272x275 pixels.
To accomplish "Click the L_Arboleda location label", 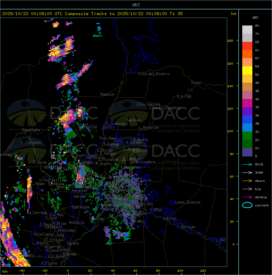I will point(64,230).
